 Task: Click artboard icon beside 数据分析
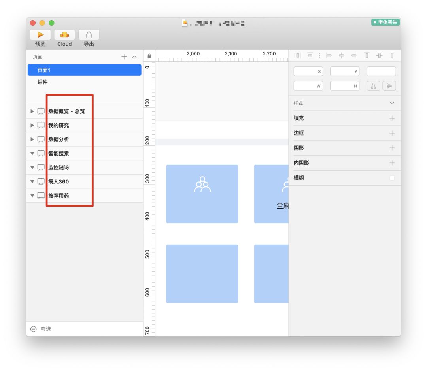[41, 139]
